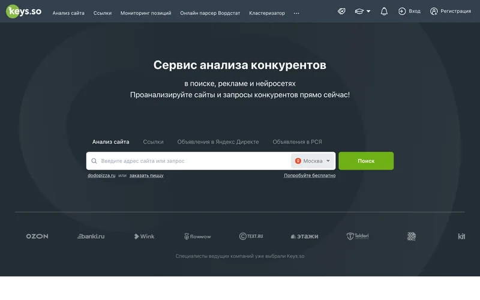The width and height of the screenshot is (480, 300).
Task: Switch to Объявления в Яндекс Директе tab
Action: click(x=218, y=142)
